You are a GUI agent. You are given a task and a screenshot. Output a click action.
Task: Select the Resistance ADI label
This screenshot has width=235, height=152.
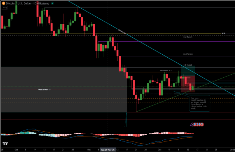166,71
